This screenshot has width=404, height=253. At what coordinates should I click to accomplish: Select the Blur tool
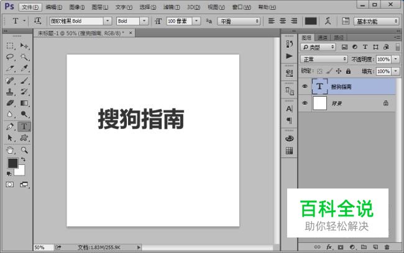pyautogui.click(x=10, y=114)
